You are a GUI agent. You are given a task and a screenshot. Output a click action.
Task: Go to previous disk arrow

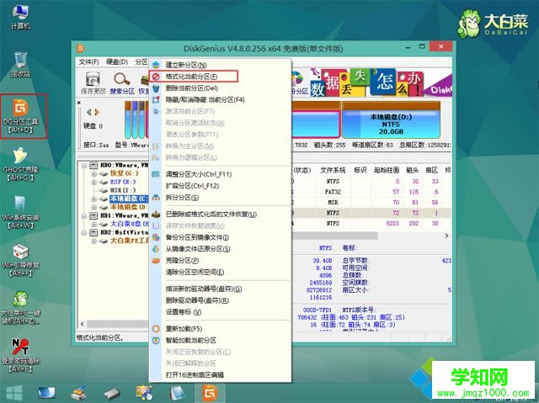(88, 112)
